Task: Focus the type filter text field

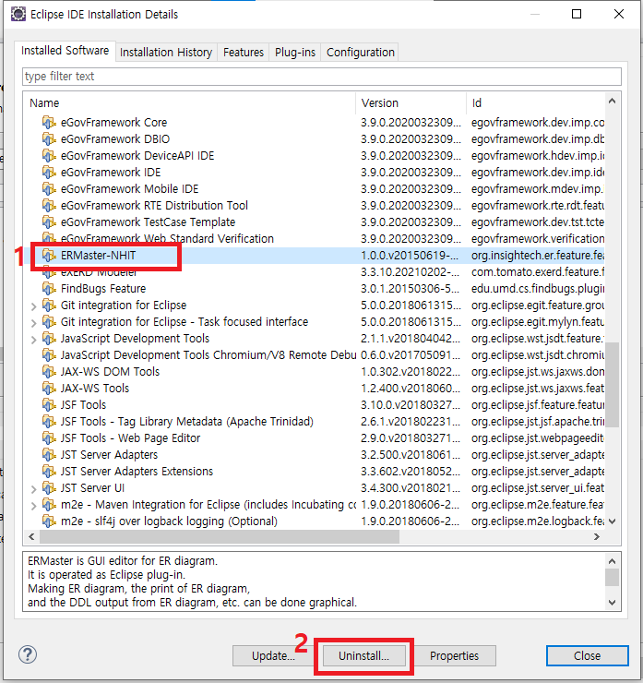Action: [x=322, y=77]
